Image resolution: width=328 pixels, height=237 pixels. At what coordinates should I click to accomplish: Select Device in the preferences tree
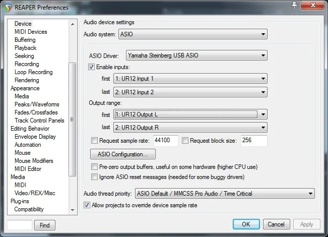pyautogui.click(x=23, y=24)
